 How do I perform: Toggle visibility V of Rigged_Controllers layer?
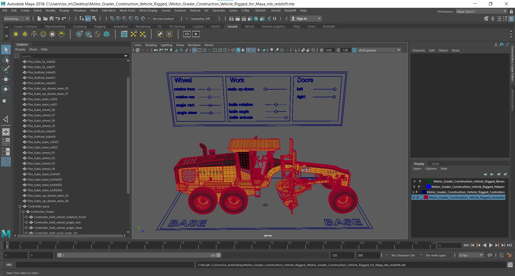(413, 192)
